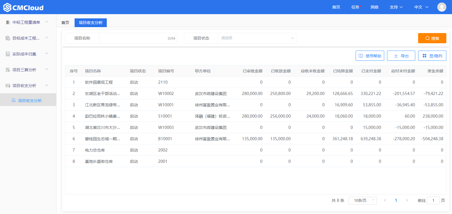This screenshot has height=214, width=452.
Task: Click 江北新区青龙绿带 project name
Action: (x=102, y=105)
